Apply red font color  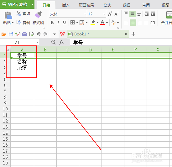tap(102, 23)
